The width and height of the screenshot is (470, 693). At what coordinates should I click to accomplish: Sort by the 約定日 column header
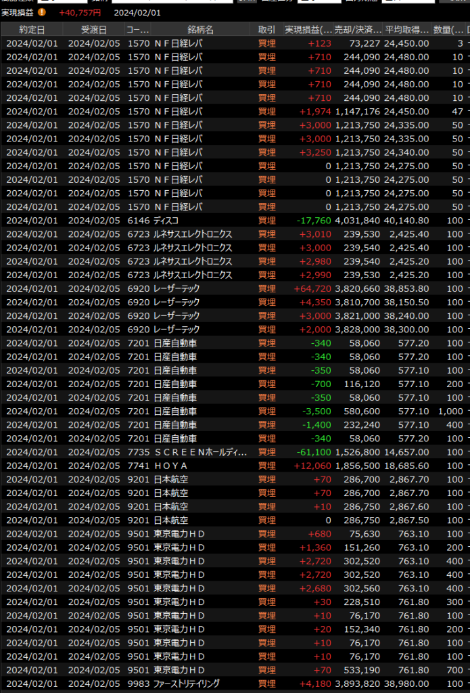[x=32, y=30]
